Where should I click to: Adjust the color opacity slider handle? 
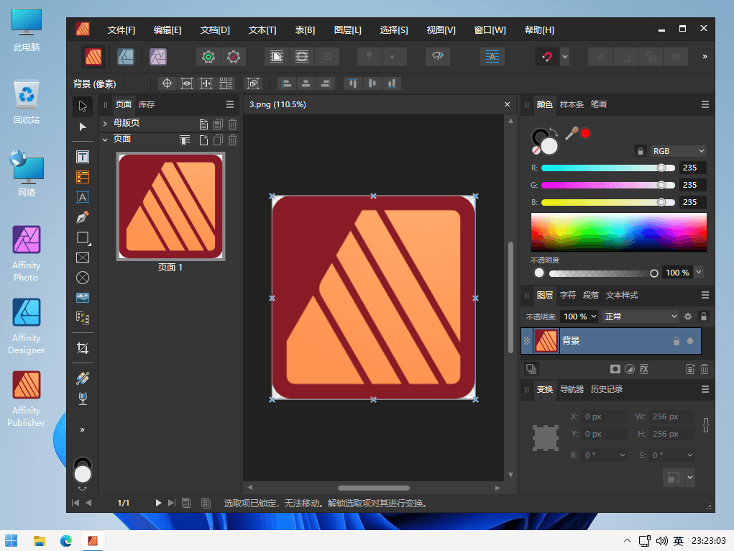point(654,273)
